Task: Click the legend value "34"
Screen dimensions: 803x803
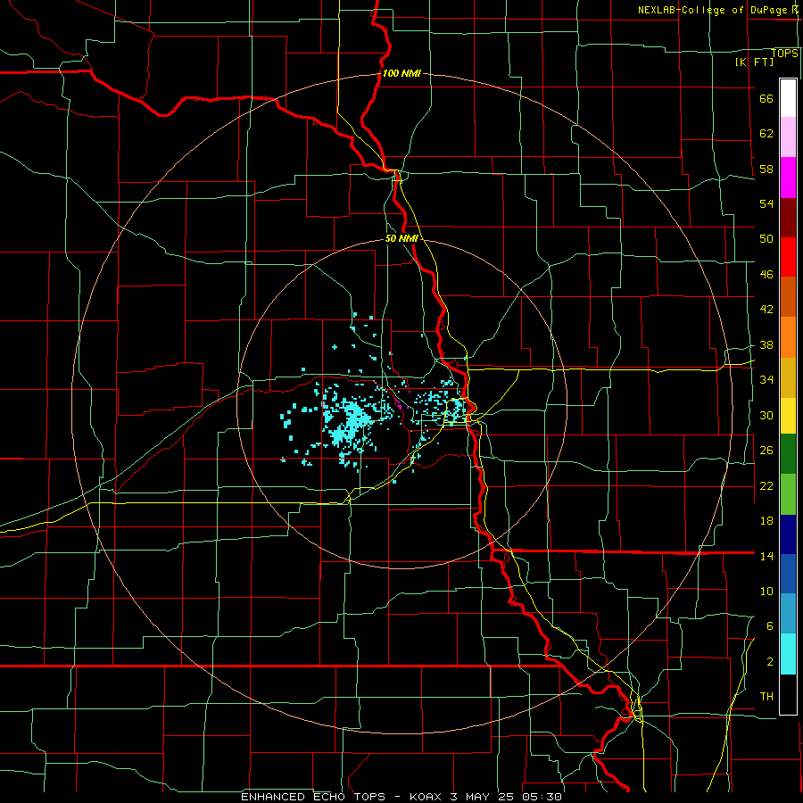Action: tap(766, 380)
